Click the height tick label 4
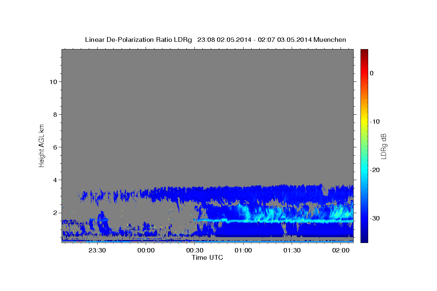The image size is (437, 291). 55,180
